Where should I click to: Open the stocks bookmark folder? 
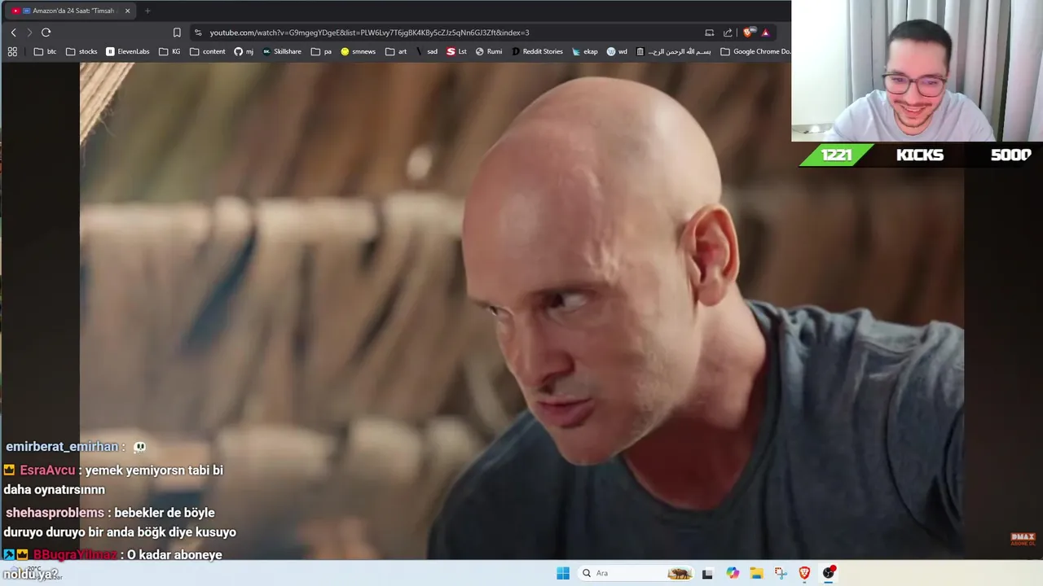pyautogui.click(x=81, y=51)
